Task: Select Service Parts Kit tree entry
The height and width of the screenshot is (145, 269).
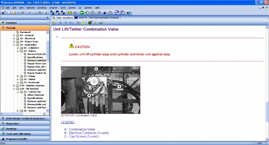Action: click(x=37, y=54)
